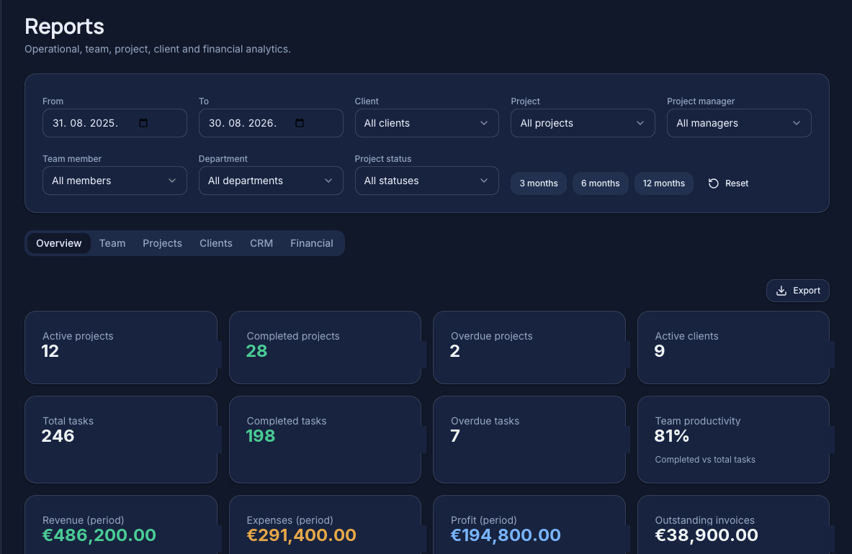The image size is (852, 554).
Task: Click the Total tasks card
Action: (120, 440)
